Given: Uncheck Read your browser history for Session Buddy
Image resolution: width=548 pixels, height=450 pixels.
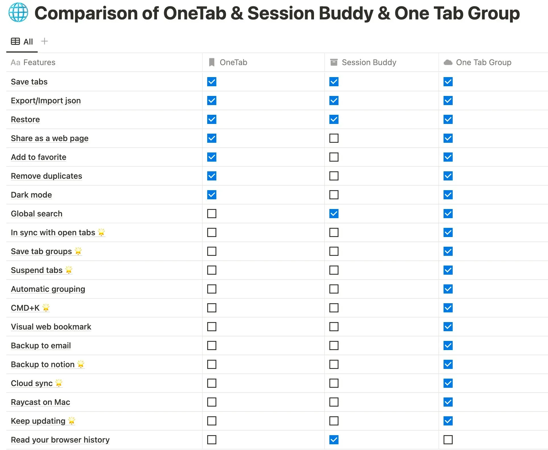Looking at the screenshot, I should click(334, 440).
